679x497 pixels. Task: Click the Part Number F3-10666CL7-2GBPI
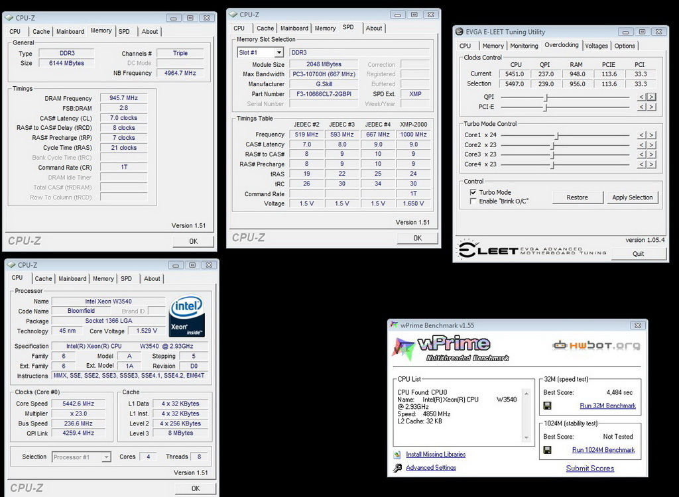[324, 94]
